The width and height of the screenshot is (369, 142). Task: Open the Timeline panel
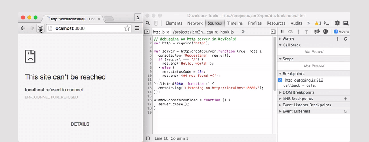tap(235, 23)
